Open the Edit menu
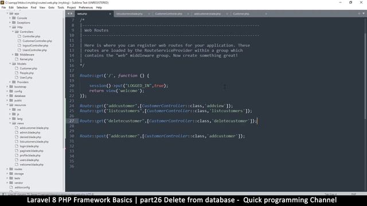 pyautogui.click(x=11, y=7)
